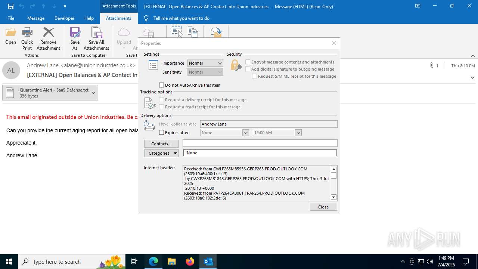This screenshot has width=478, height=269.
Task: Click the Ribbon Display Options icon
Action: tap(418, 6)
